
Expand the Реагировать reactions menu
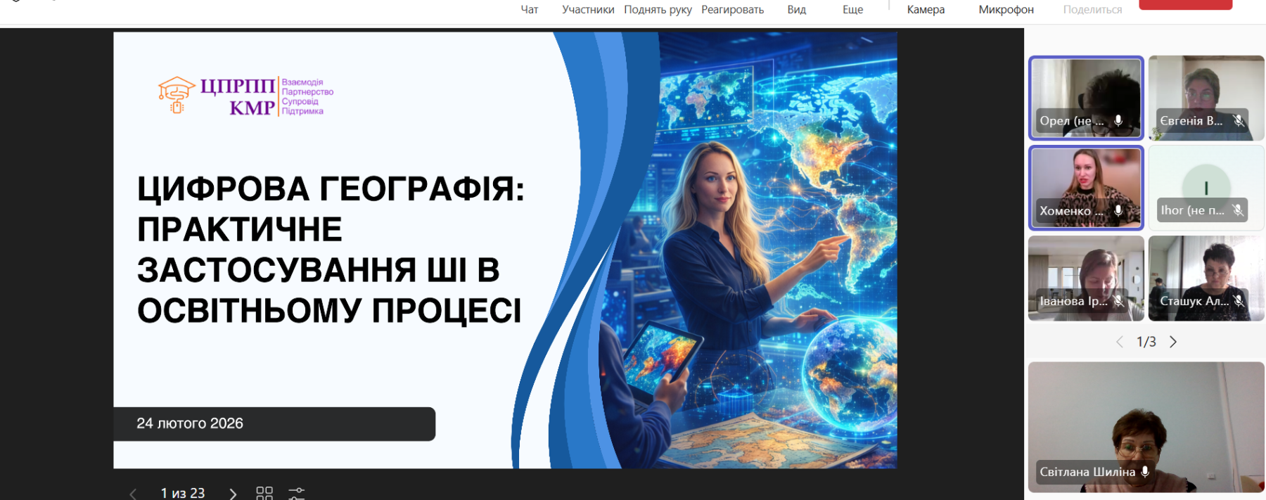(732, 10)
